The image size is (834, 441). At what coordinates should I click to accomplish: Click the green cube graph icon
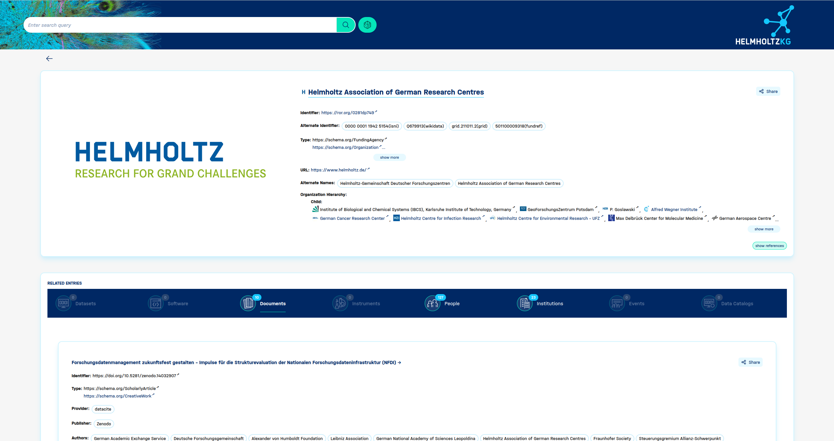point(367,25)
